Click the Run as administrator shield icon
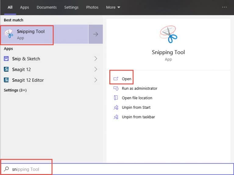The width and height of the screenshot is (234, 175). click(x=116, y=88)
